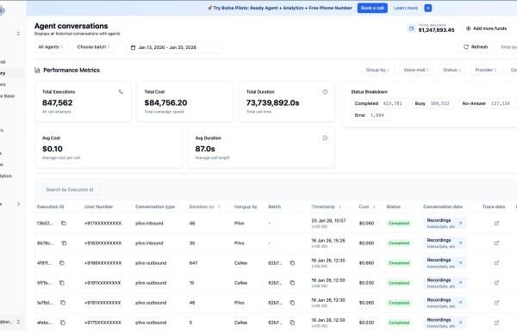Screen dimensions: 517x332
Task: Click the Error 1,994 status chip
Action: point(370,115)
